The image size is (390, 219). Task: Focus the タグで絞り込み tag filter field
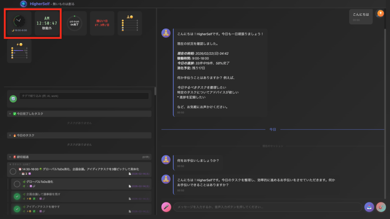click(x=84, y=96)
